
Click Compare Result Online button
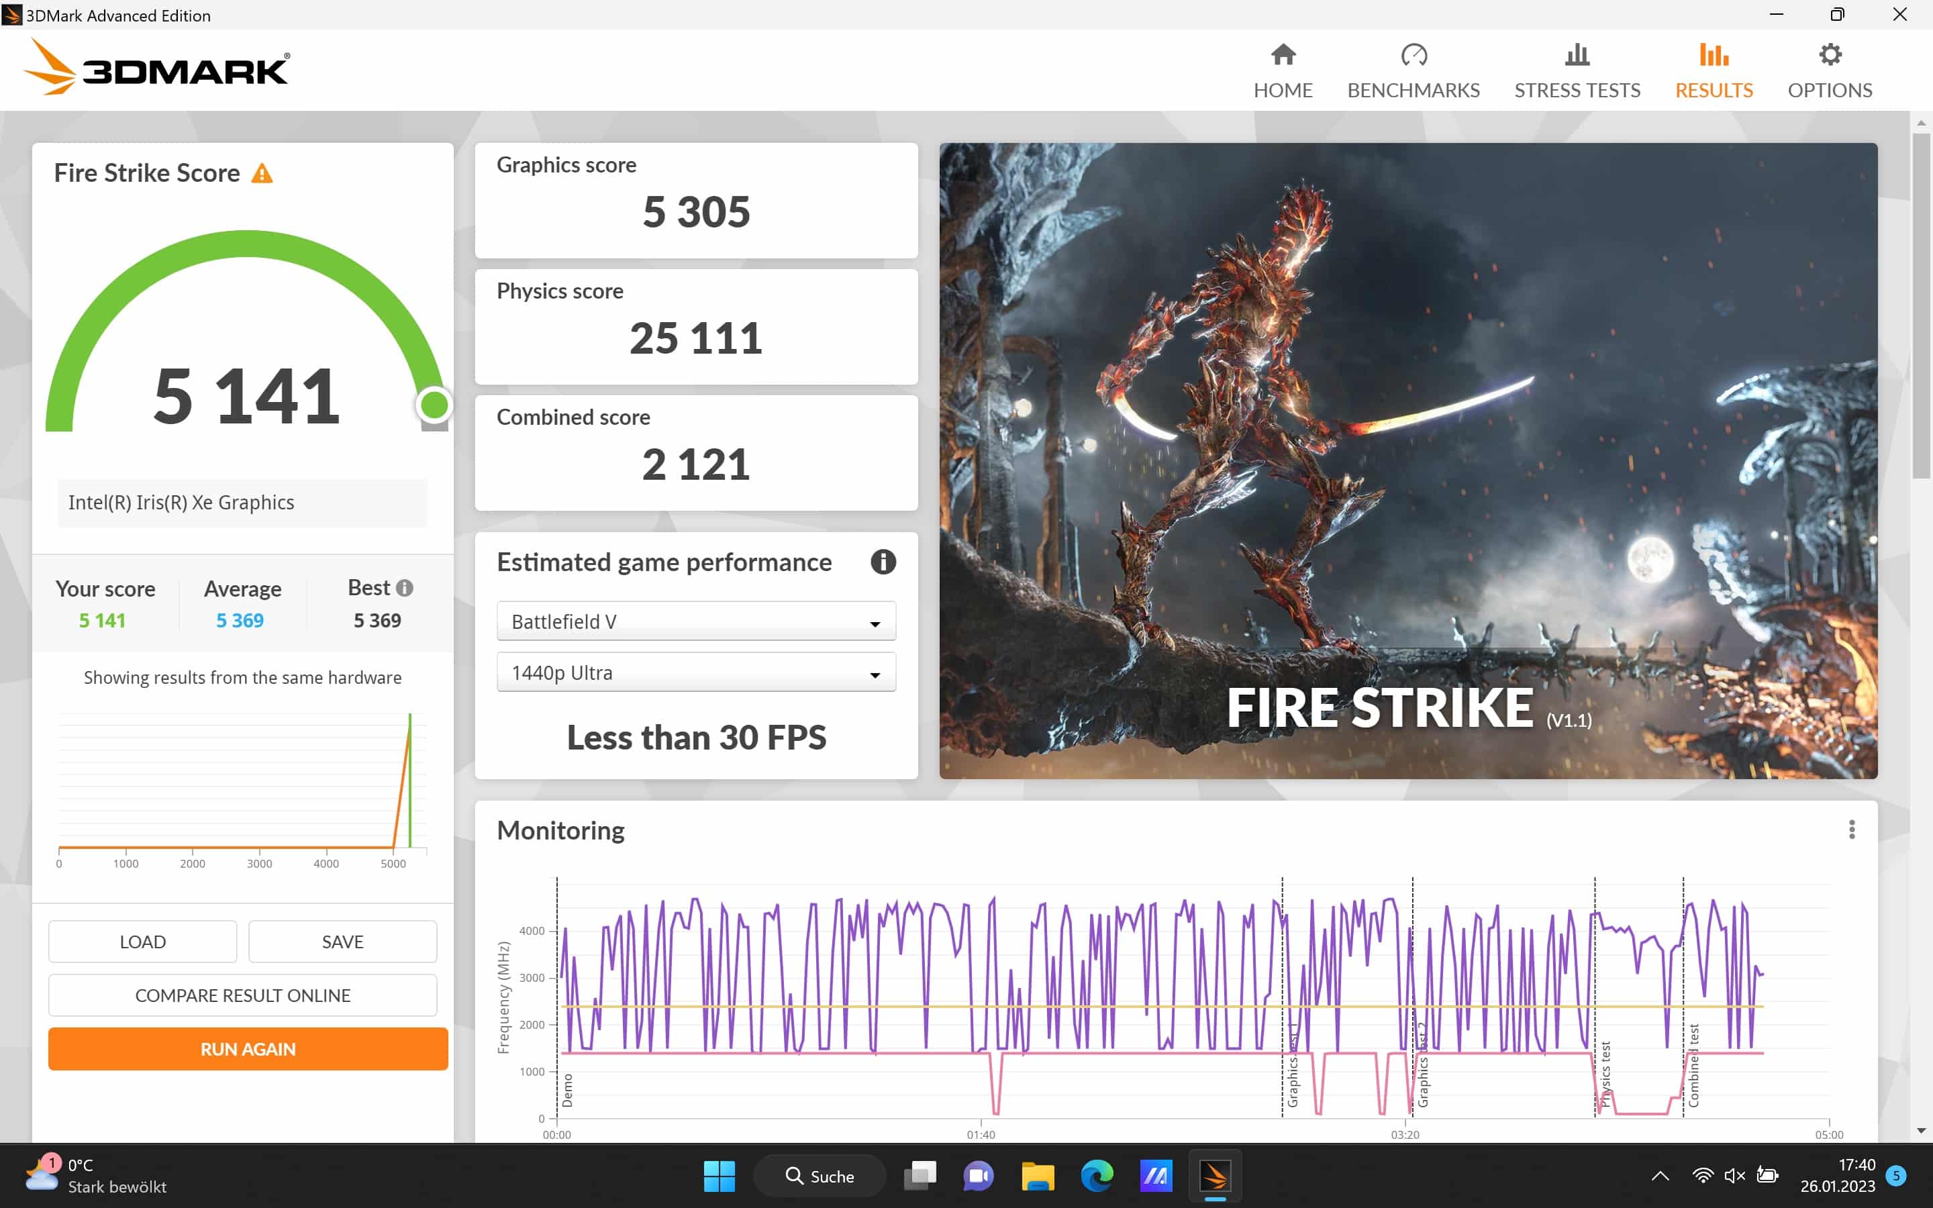click(242, 995)
